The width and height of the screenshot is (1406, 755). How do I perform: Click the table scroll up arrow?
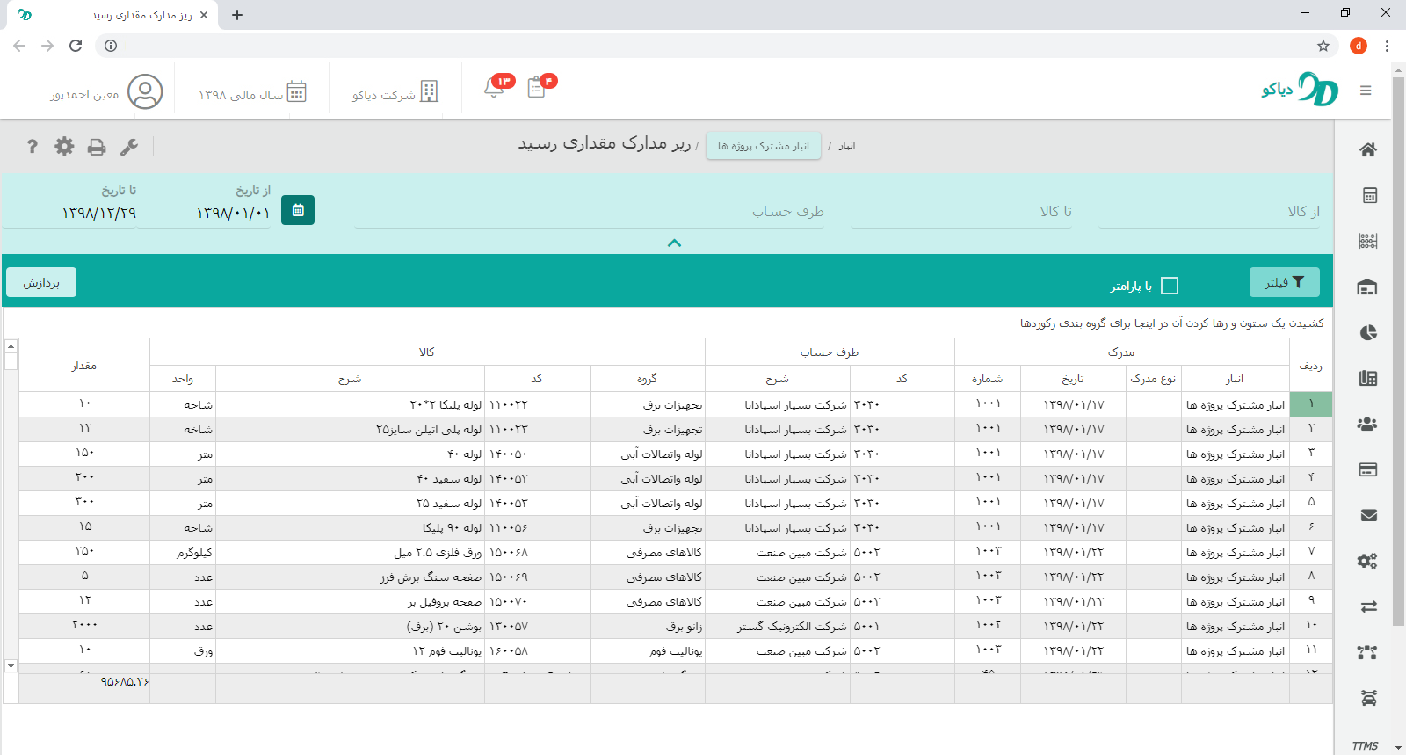pyautogui.click(x=11, y=345)
